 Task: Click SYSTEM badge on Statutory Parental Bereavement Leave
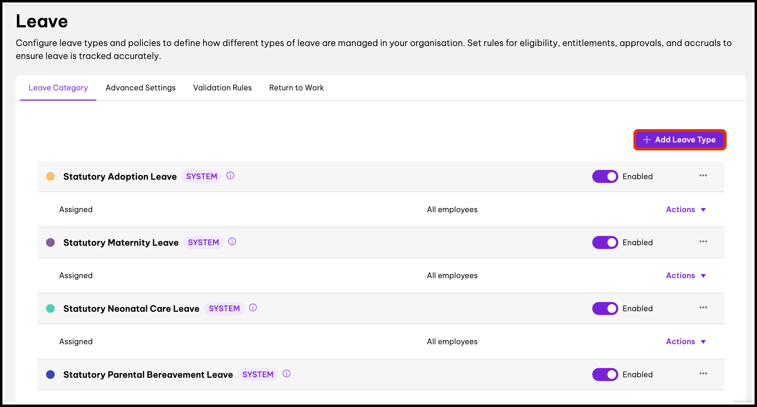coord(258,375)
